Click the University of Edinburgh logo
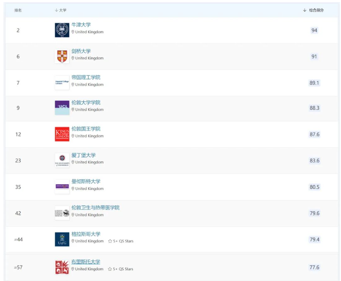 (62, 161)
